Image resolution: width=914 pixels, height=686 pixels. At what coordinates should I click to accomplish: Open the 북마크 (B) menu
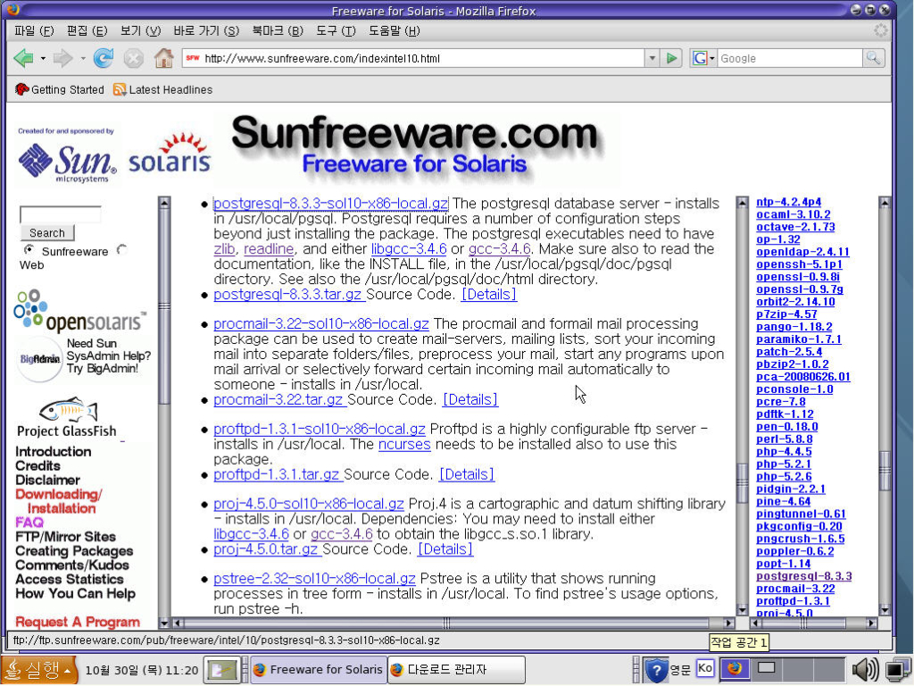[278, 30]
